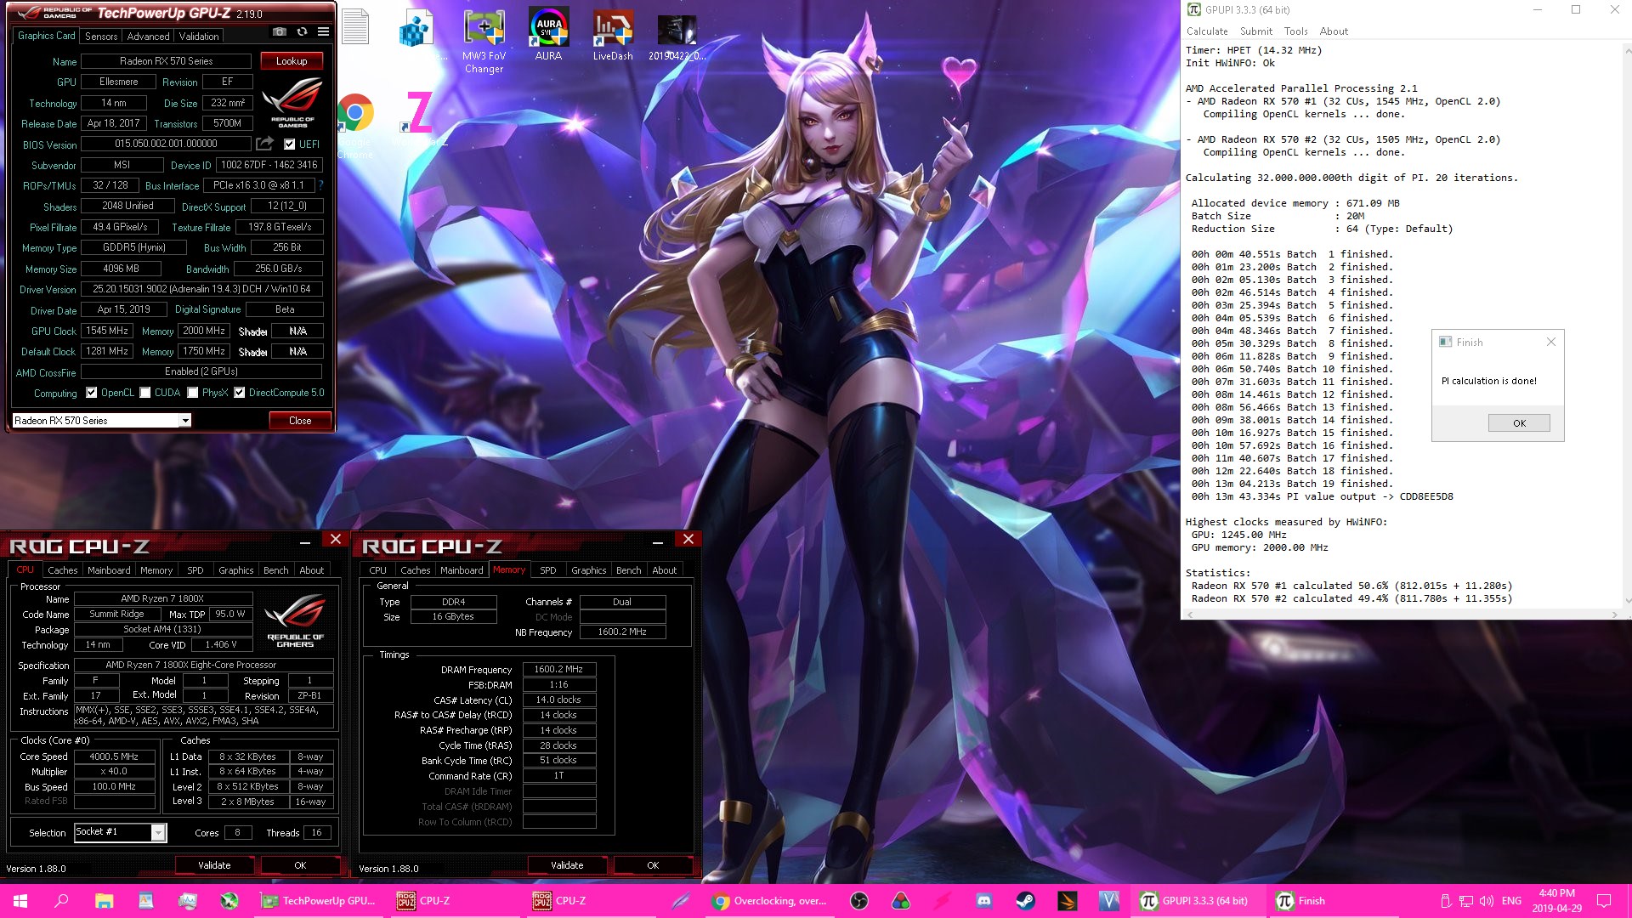This screenshot has height=918, width=1632.
Task: Click the BIOS export share icon
Action: (x=265, y=144)
